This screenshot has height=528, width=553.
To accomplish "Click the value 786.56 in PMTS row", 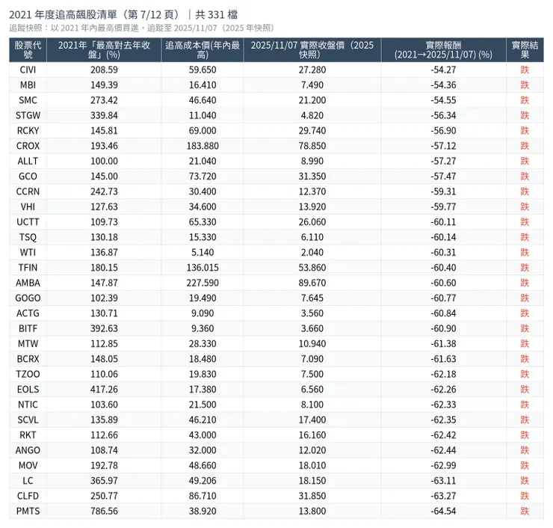I will [x=104, y=511].
